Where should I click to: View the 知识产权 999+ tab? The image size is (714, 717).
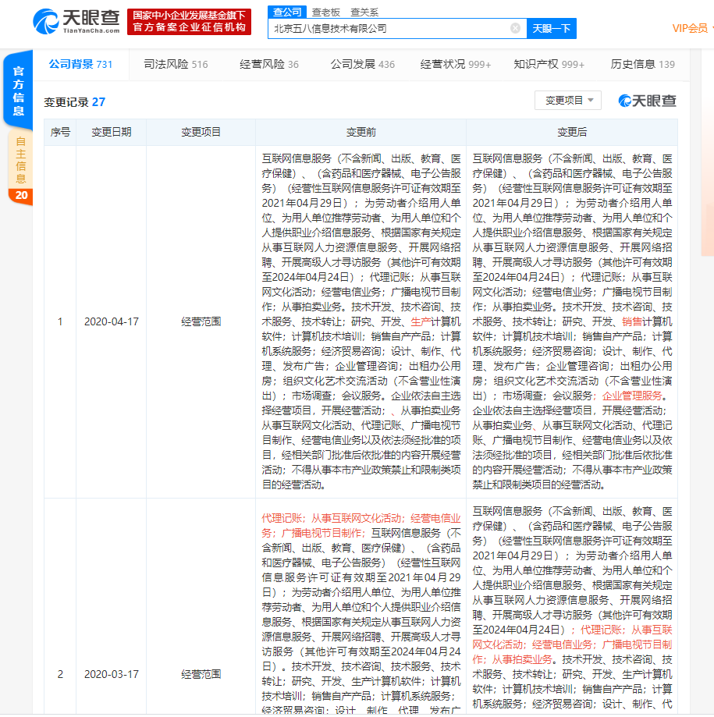coord(549,64)
